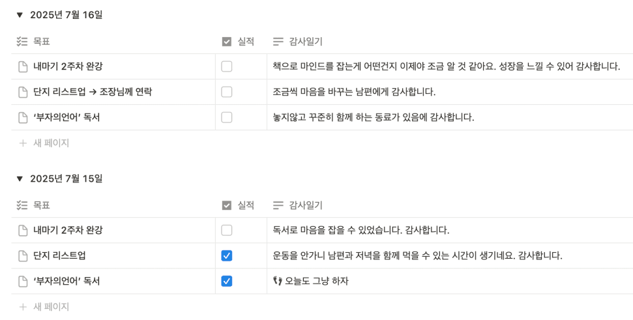Click the 목표 checklist icon in July 16 table header
The width and height of the screenshot is (633, 320).
click(22, 42)
